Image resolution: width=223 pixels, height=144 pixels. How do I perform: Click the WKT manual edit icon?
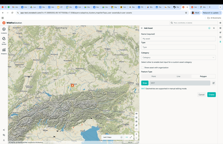coord(214,83)
